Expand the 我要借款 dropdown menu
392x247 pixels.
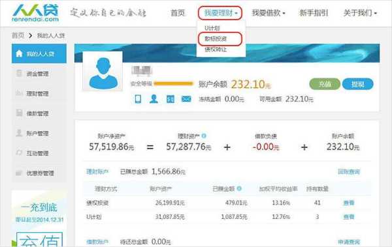pos(269,13)
